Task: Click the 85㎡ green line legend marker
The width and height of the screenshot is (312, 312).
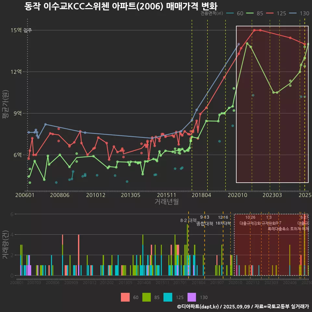Action: pyautogui.click(x=250, y=13)
